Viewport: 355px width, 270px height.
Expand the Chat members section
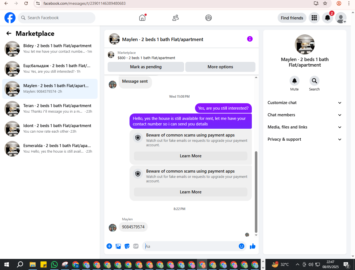pyautogui.click(x=305, y=115)
